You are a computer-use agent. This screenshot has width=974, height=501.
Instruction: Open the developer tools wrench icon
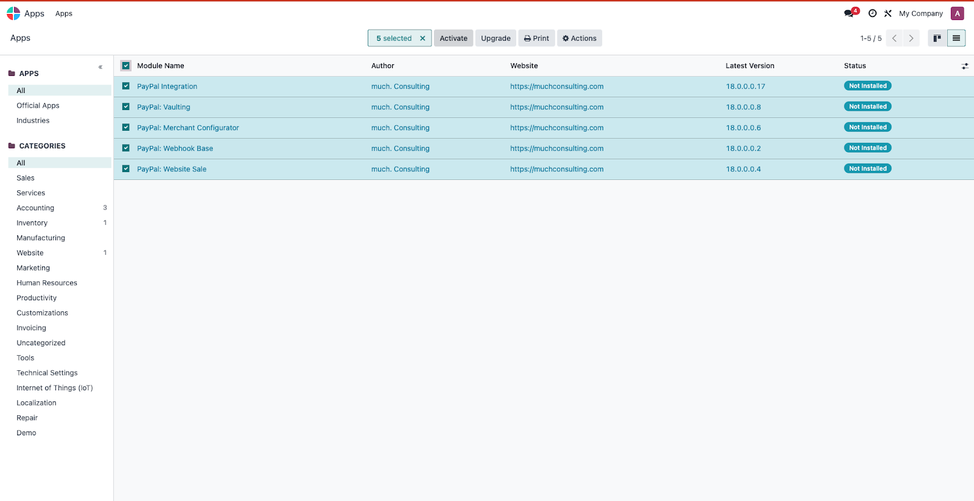point(888,13)
